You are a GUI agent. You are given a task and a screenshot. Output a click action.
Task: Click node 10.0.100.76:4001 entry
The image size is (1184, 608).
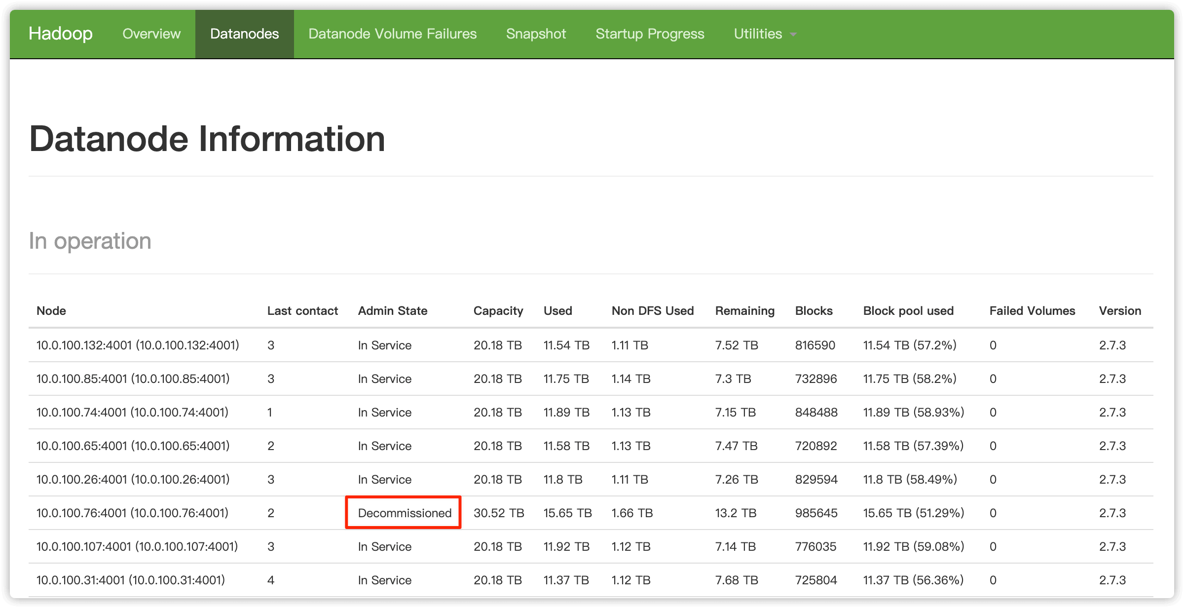point(132,513)
